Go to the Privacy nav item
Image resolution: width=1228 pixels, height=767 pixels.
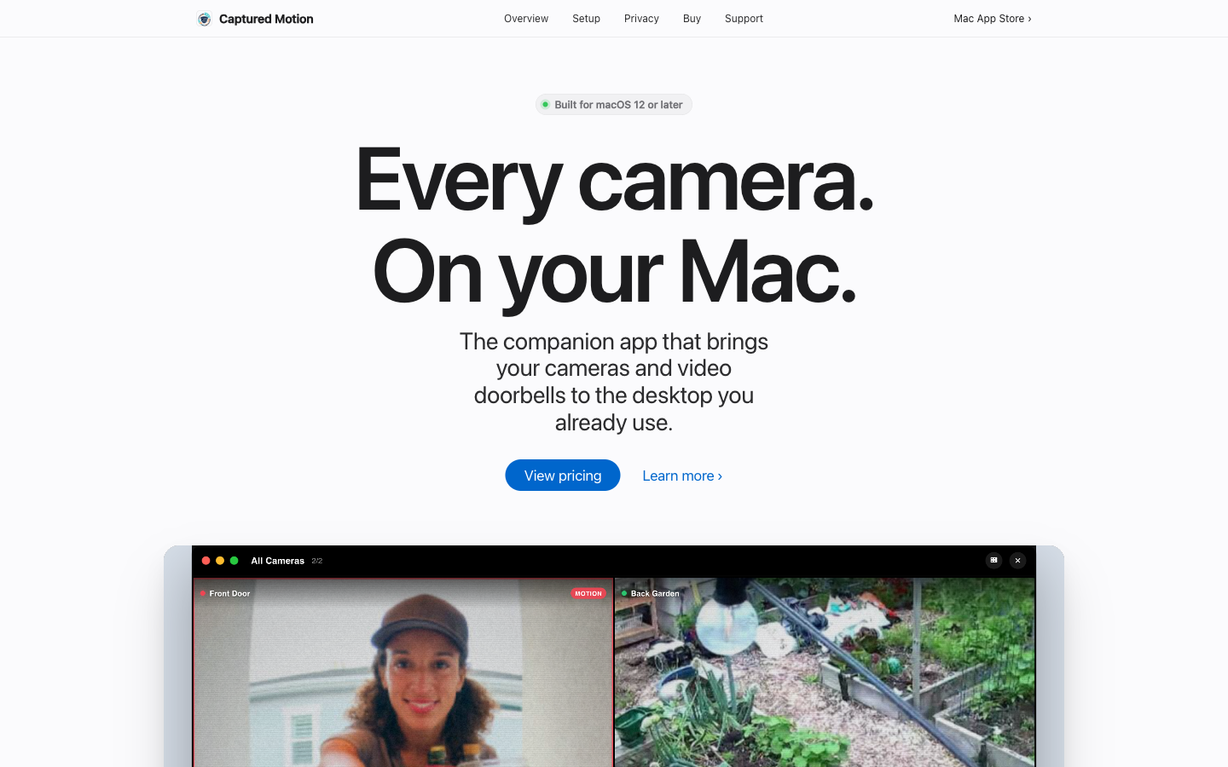[641, 19]
